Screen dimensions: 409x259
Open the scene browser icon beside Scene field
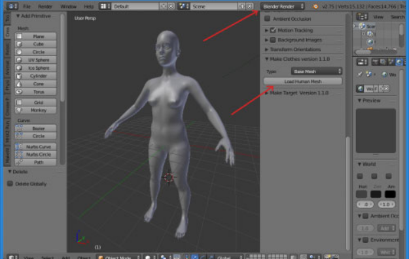click(184, 6)
